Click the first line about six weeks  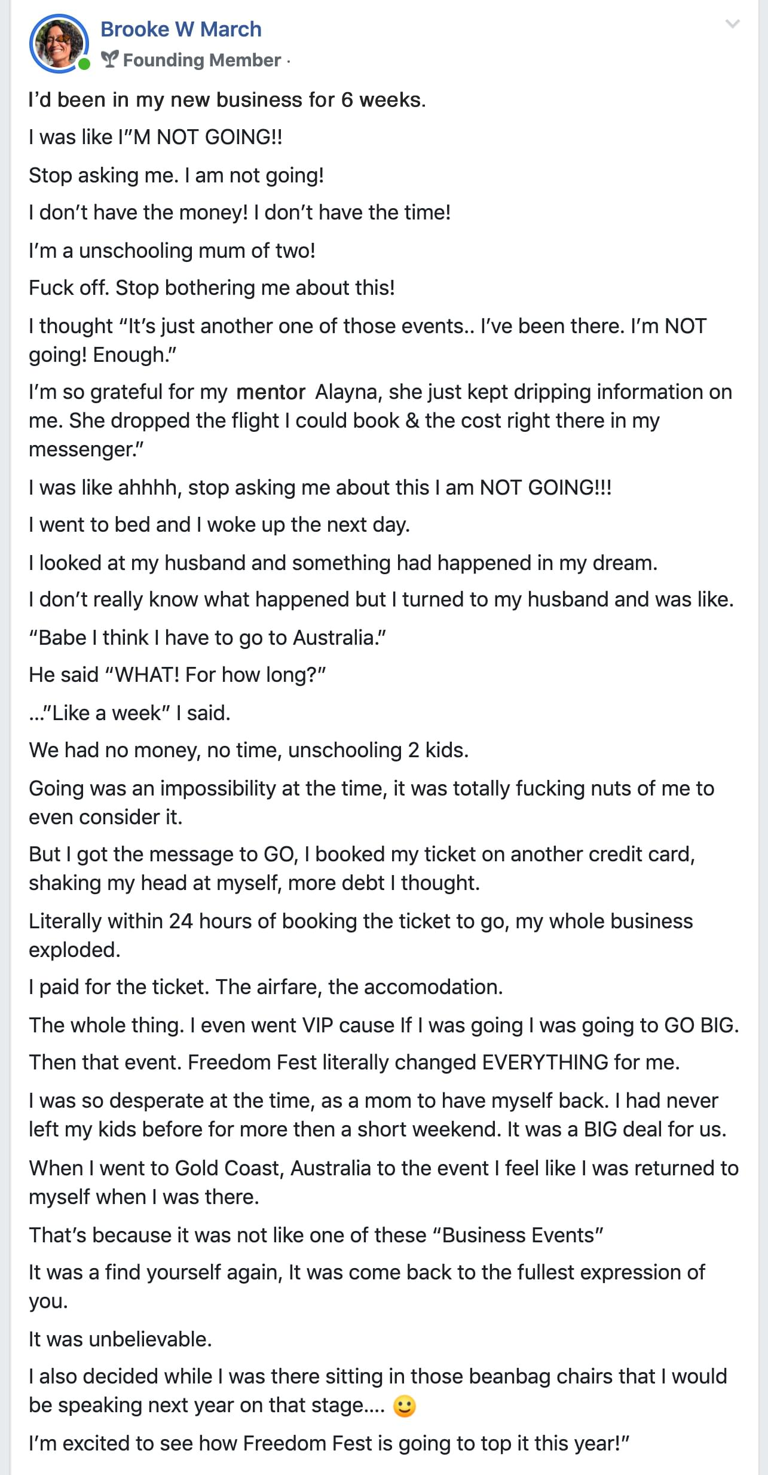click(227, 100)
